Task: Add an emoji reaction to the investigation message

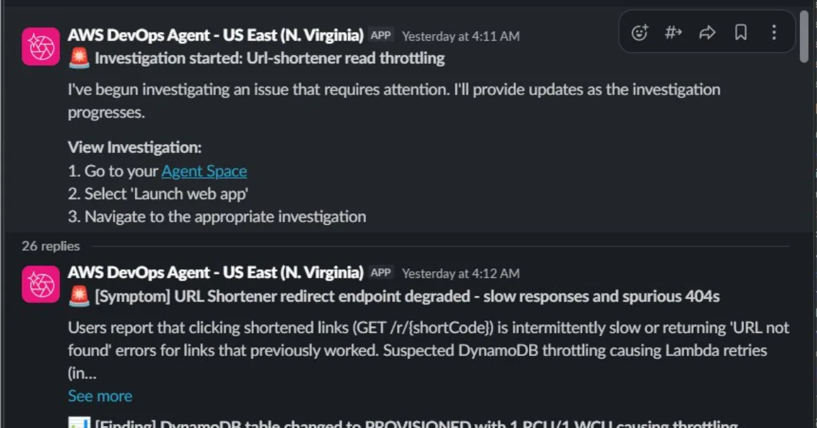Action: [x=639, y=32]
